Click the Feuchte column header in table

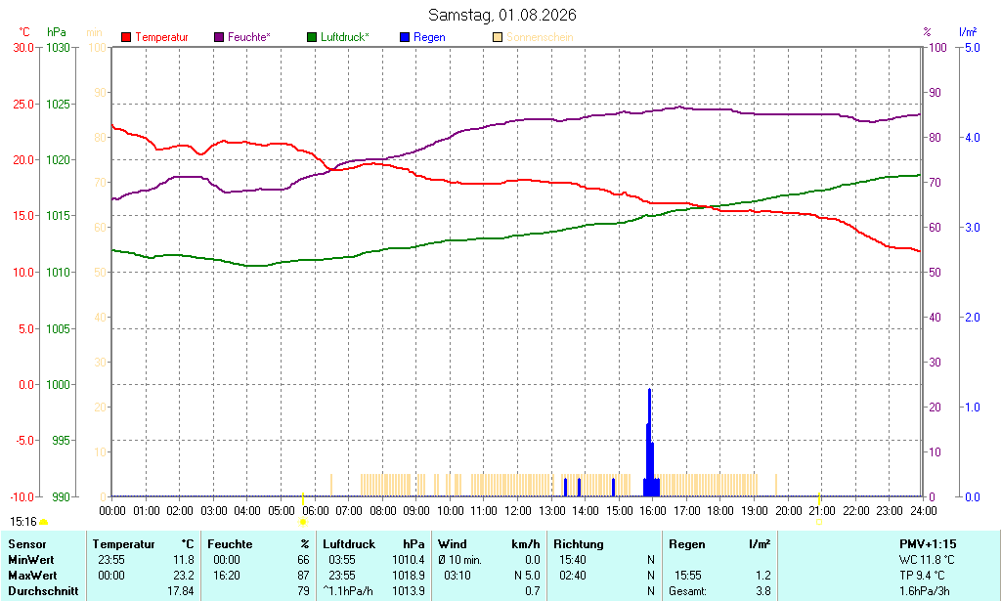click(230, 544)
